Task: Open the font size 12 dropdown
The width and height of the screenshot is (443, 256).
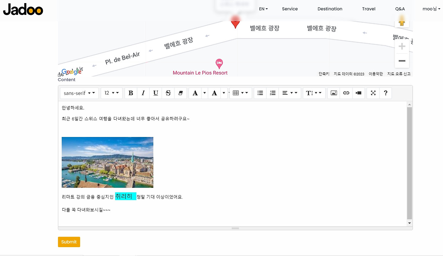Action: click(x=111, y=93)
